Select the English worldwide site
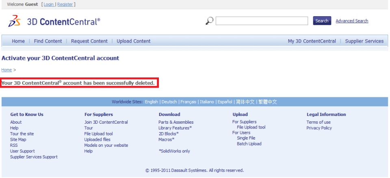The image size is (390, 178). point(151,102)
